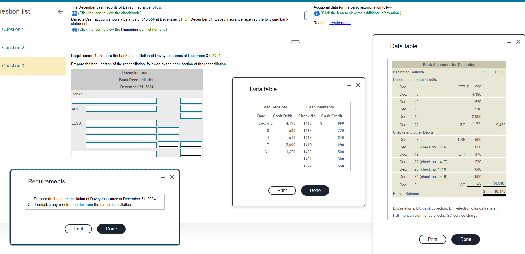Click Print in the Requirements dialog
Viewport: 525px width, 254px height.
pyautogui.click(x=78, y=229)
